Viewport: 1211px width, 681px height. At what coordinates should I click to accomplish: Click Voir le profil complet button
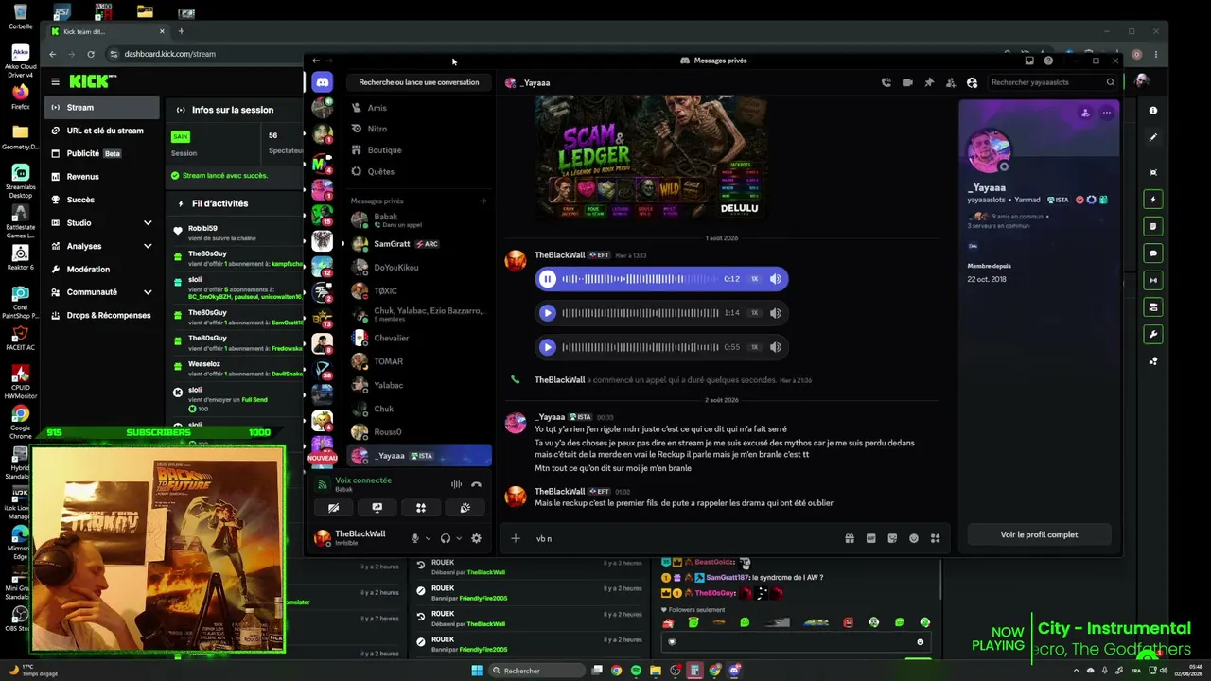click(x=1039, y=534)
